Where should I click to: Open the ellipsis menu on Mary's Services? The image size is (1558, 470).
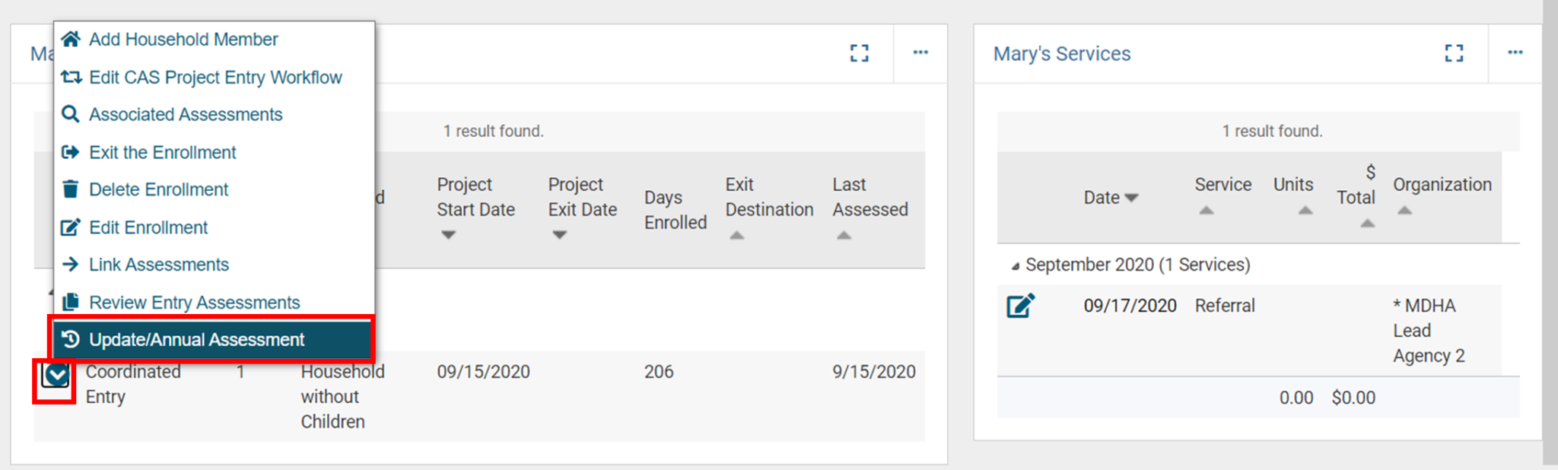(1515, 52)
